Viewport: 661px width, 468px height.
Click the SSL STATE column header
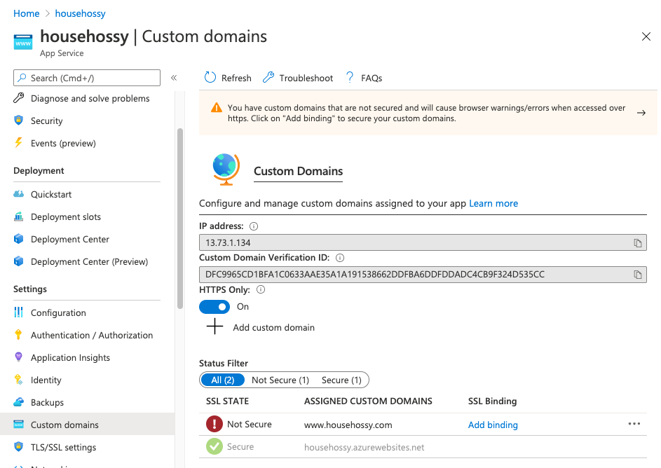click(227, 401)
